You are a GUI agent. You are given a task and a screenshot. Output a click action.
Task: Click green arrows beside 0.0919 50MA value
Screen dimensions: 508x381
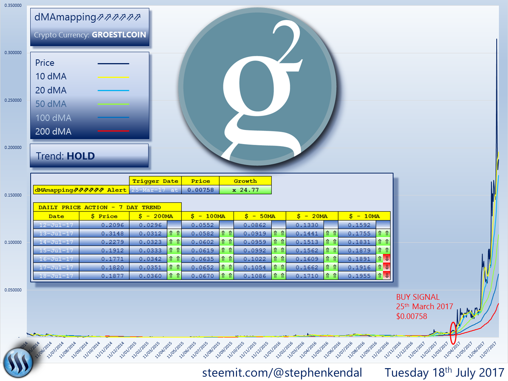[x=279, y=234]
